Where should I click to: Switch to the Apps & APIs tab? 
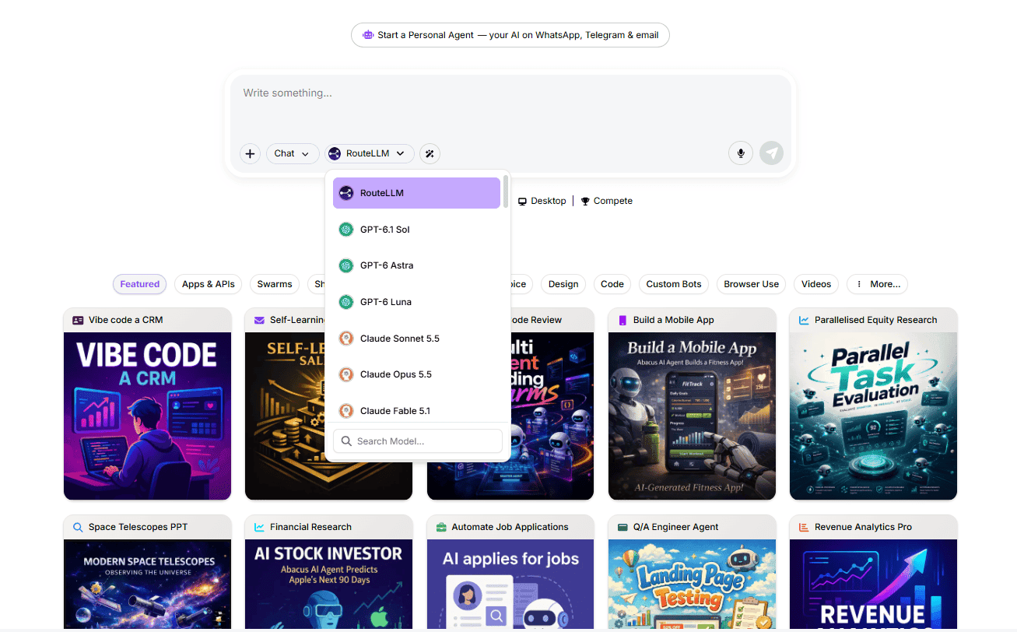coord(209,284)
